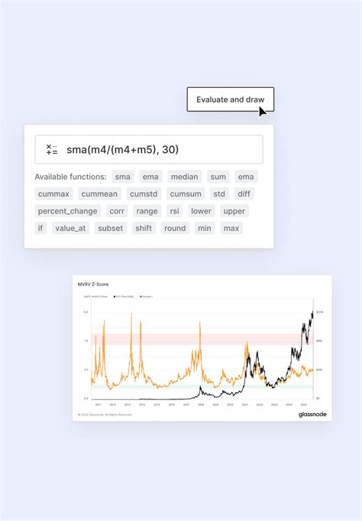
Task: Click the max function chip
Action: [x=231, y=228]
